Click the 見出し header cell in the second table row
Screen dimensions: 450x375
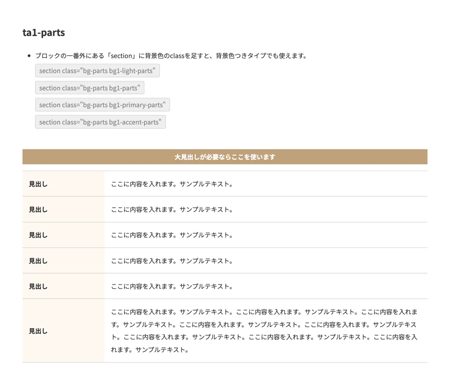(38, 210)
